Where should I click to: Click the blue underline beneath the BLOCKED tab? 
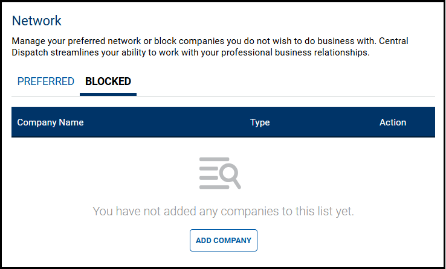tap(108, 95)
